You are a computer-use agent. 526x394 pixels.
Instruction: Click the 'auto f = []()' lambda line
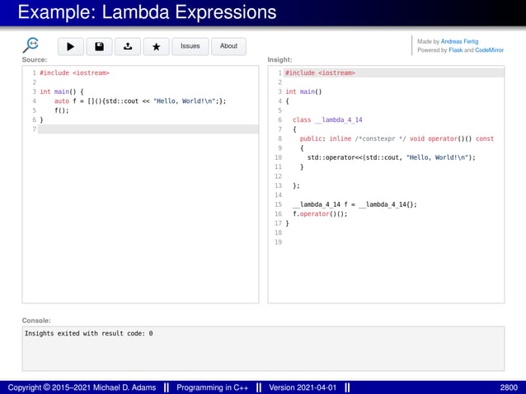140,101
